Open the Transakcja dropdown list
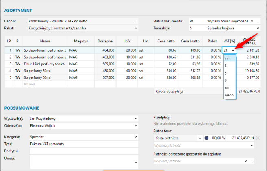This screenshot has width=267, height=171. pos(257,28)
